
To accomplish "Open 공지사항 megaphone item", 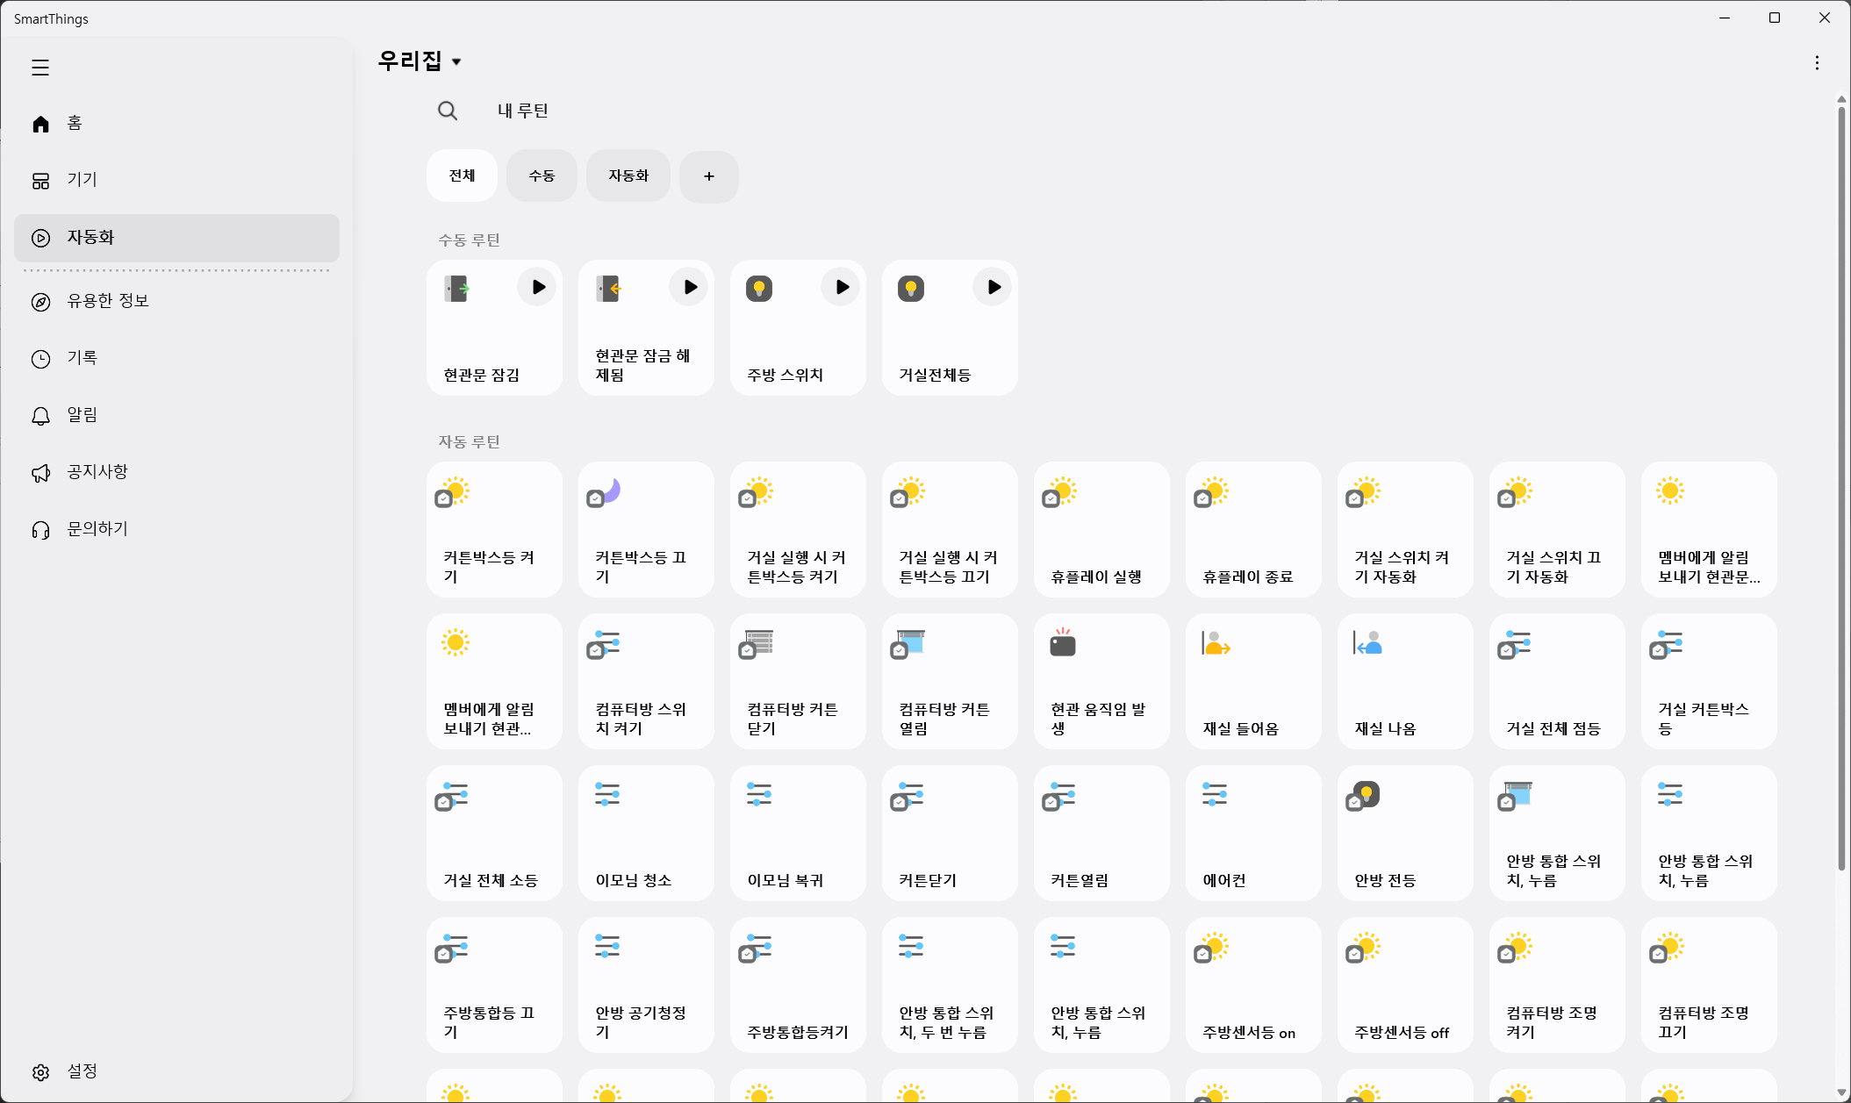I will [x=97, y=472].
